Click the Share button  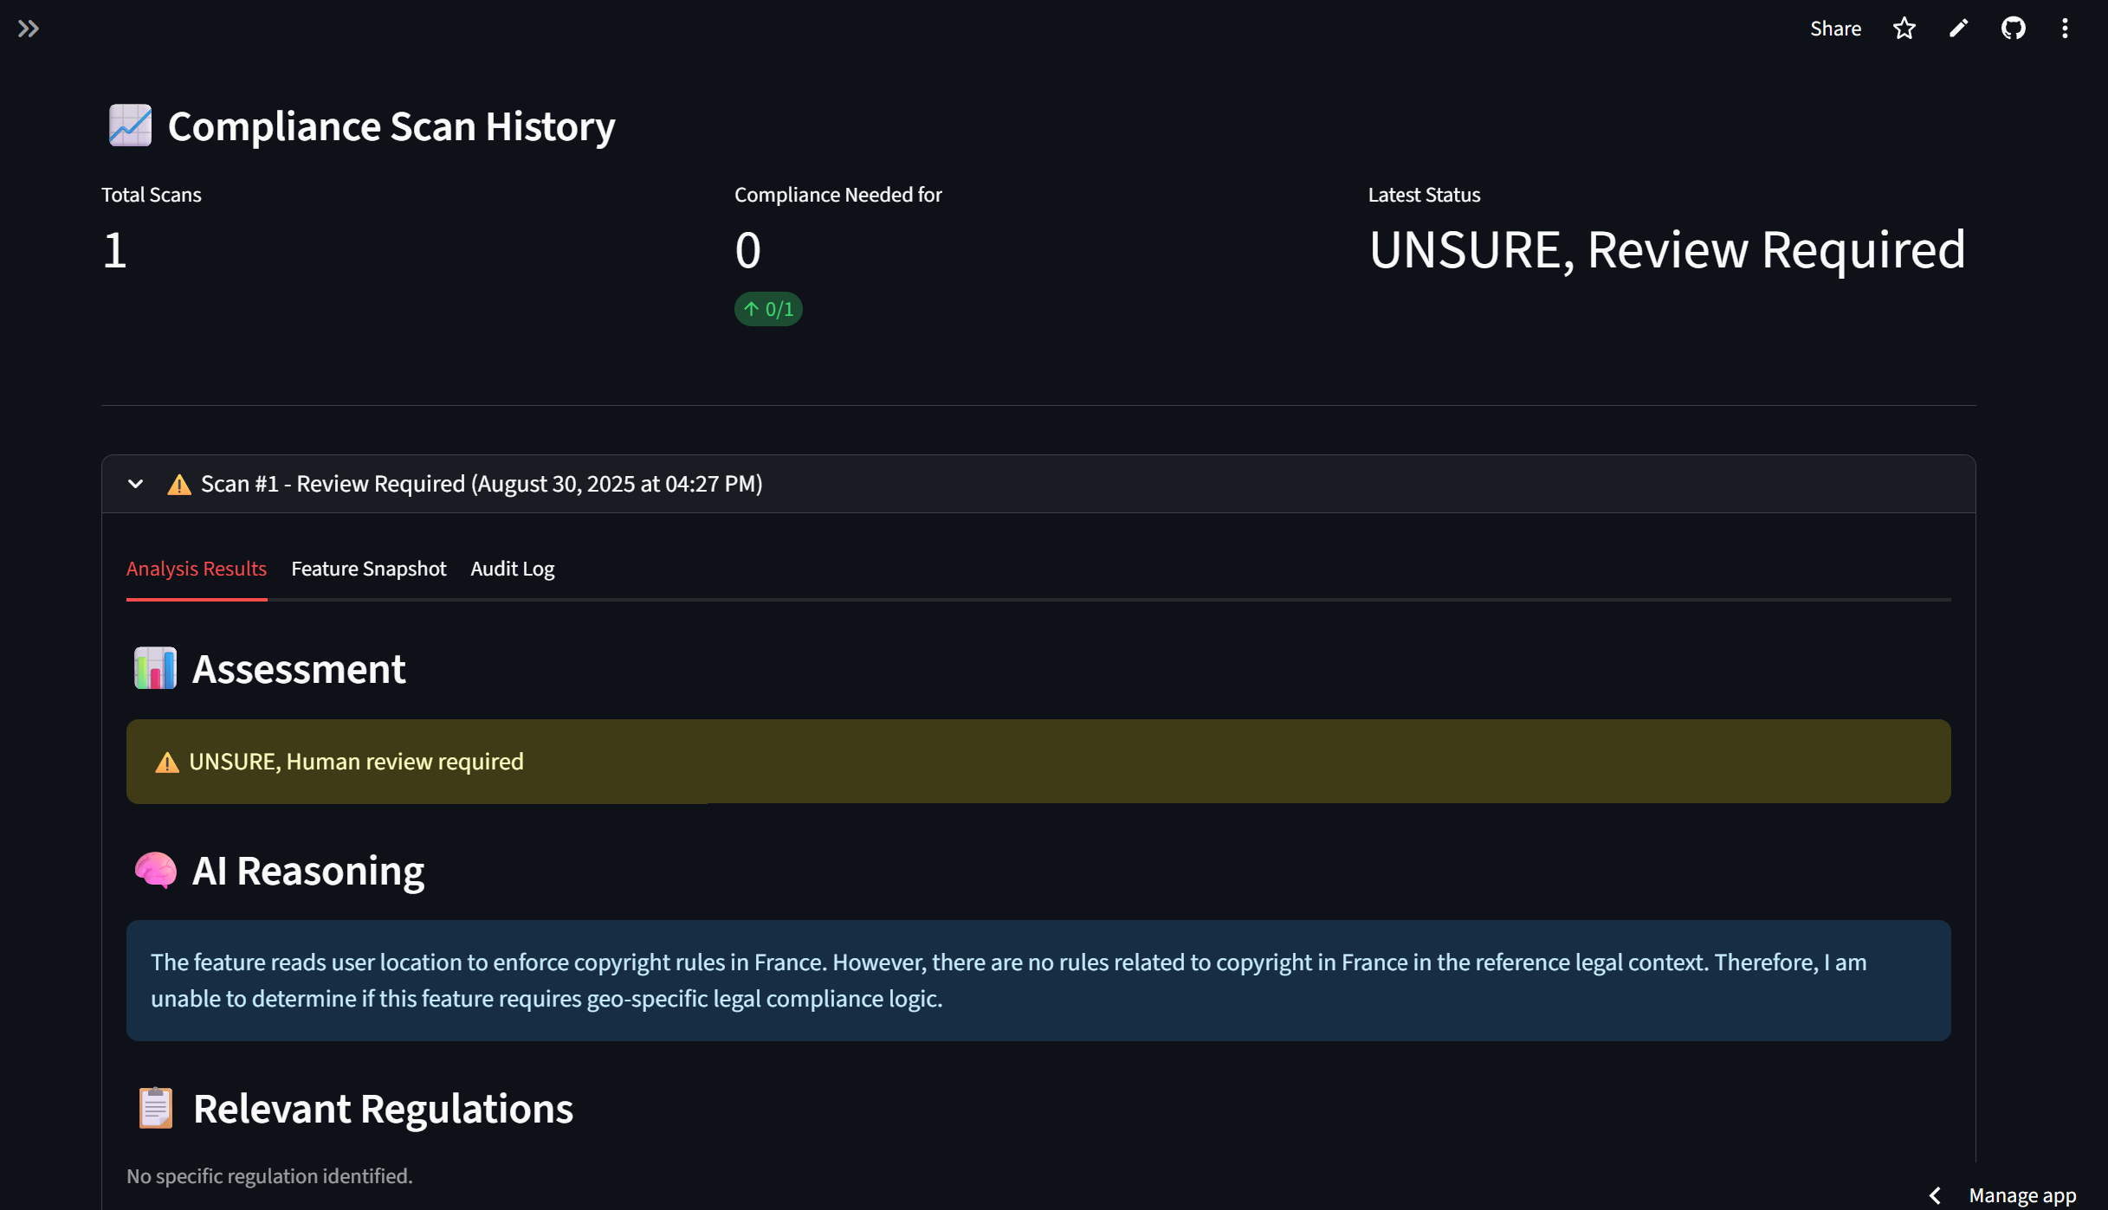pos(1835,29)
